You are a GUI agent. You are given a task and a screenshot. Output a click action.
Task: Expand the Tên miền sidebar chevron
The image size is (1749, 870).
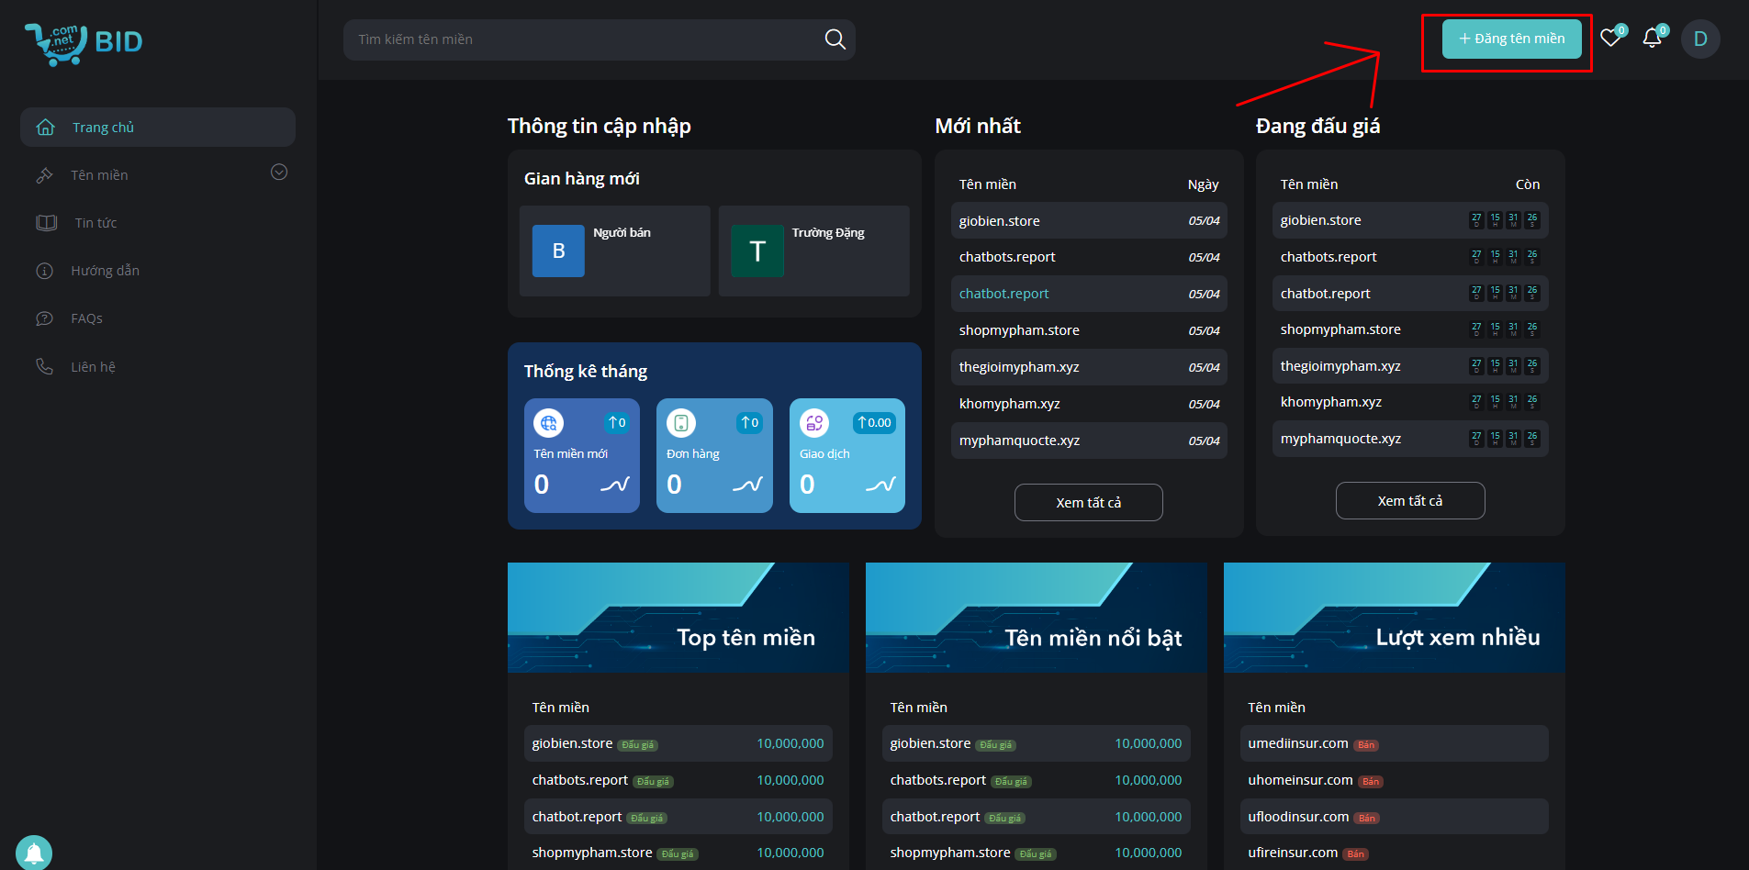pos(279,173)
